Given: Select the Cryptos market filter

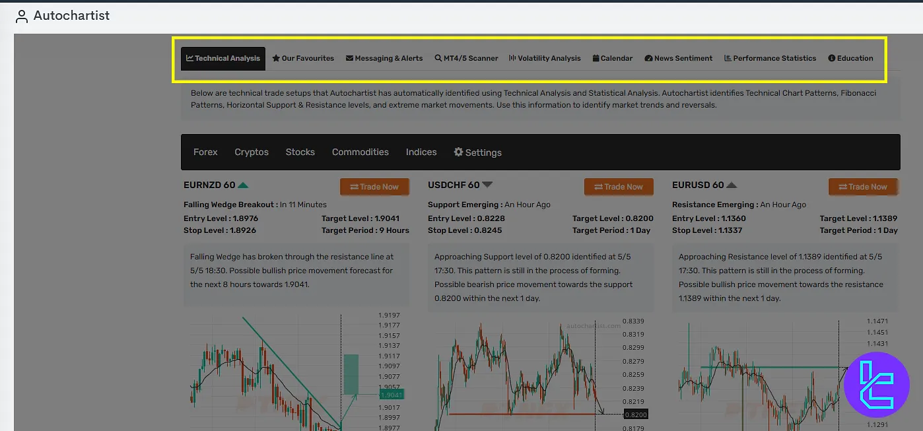Looking at the screenshot, I should pos(252,152).
